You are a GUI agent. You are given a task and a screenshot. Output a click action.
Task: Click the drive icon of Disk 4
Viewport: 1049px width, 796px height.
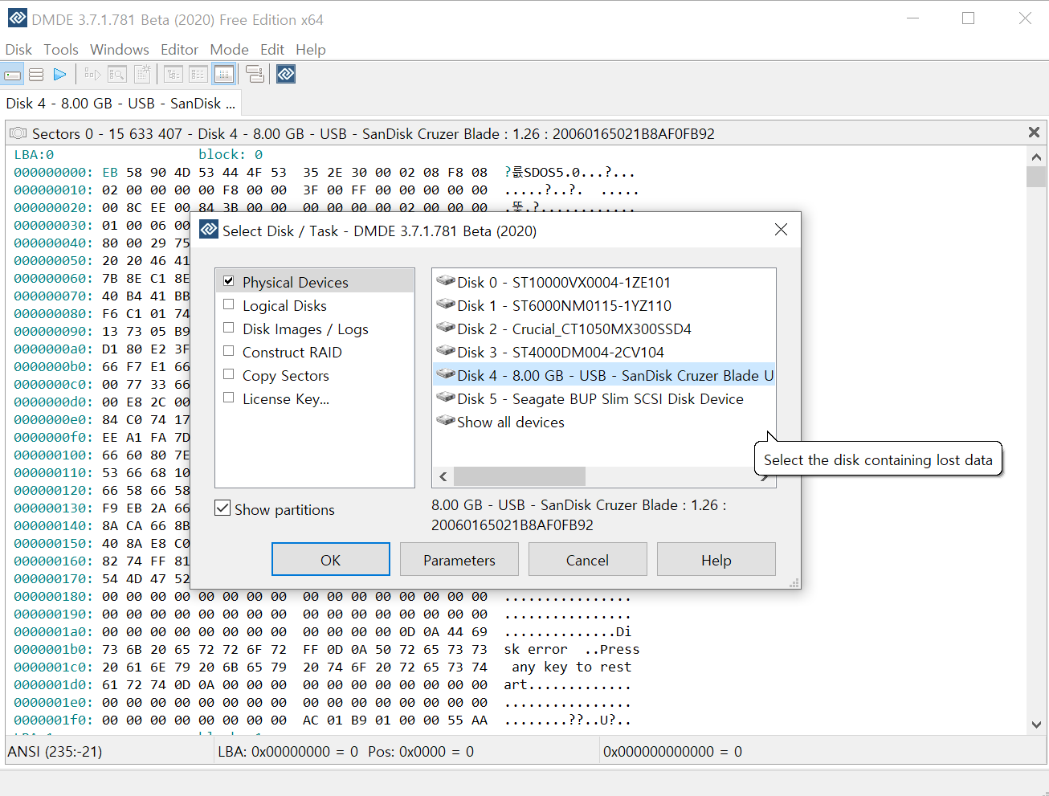point(446,374)
